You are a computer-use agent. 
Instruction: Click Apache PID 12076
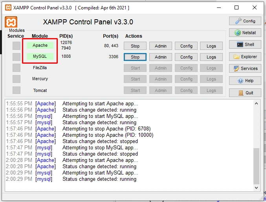click(x=66, y=42)
